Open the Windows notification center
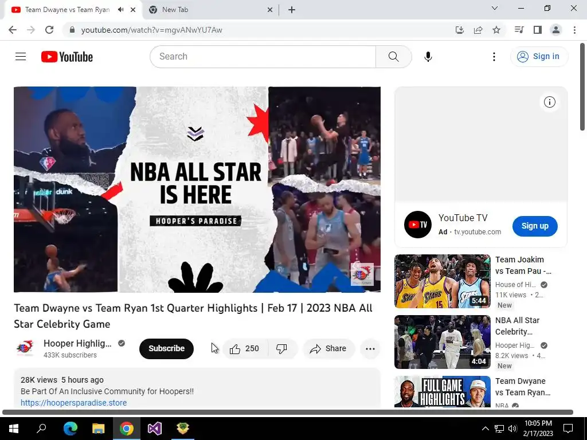This screenshot has width=587, height=440. [568, 429]
